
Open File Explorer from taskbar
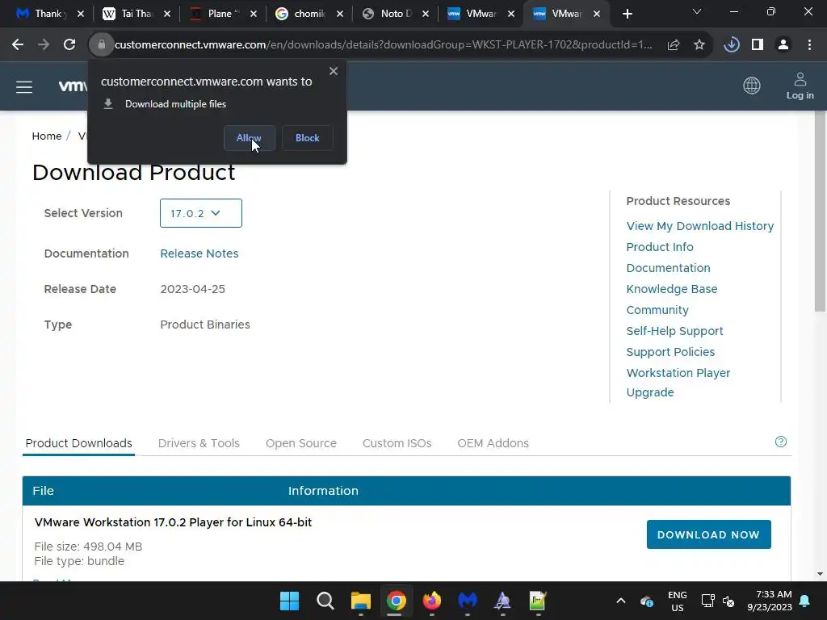[361, 601]
